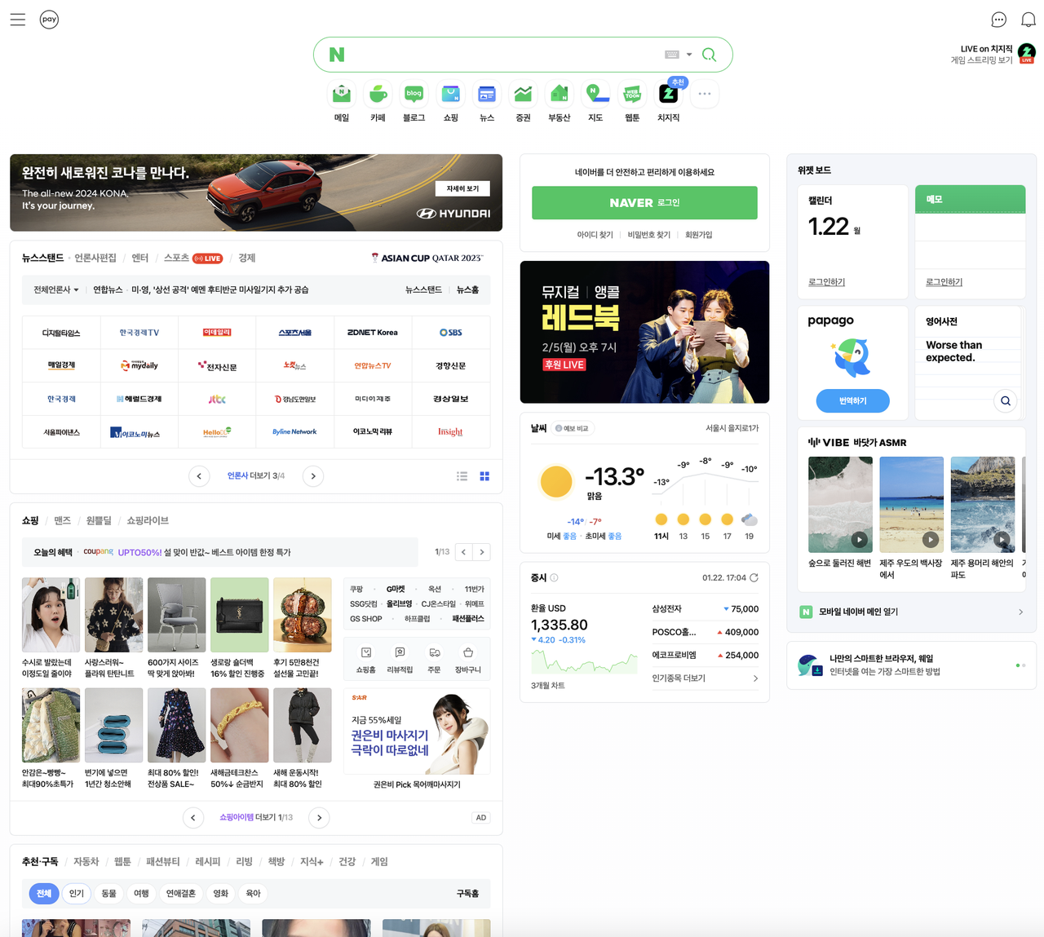This screenshot has width=1044, height=937.
Task: Expand the 전체언론사 press dropdown
Action: pyautogui.click(x=55, y=289)
